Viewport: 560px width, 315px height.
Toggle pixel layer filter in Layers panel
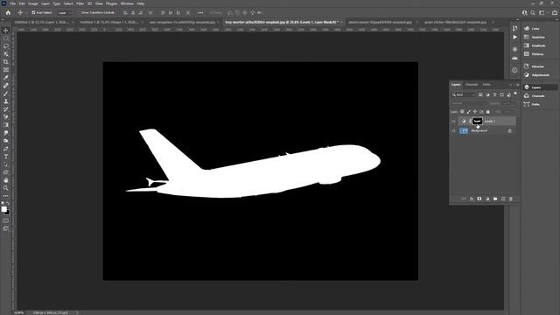click(480, 94)
